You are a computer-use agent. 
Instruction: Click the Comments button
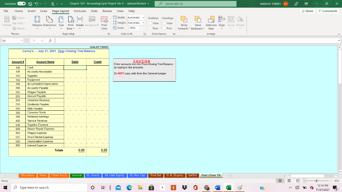pos(328,11)
